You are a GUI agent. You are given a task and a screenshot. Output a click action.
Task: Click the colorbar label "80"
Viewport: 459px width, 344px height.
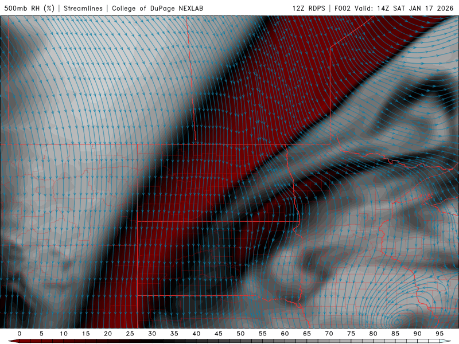[x=373, y=334]
